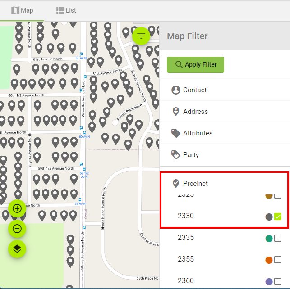Expand the Party filter section
Viewport: 290px width, 289px height.
(191, 155)
